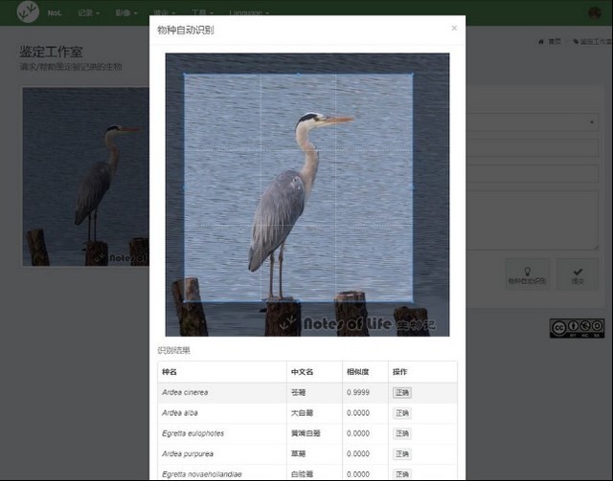Image resolution: width=613 pixels, height=481 pixels.
Task: Mark Ardea cinerea as correct (正确)
Action: pos(402,393)
